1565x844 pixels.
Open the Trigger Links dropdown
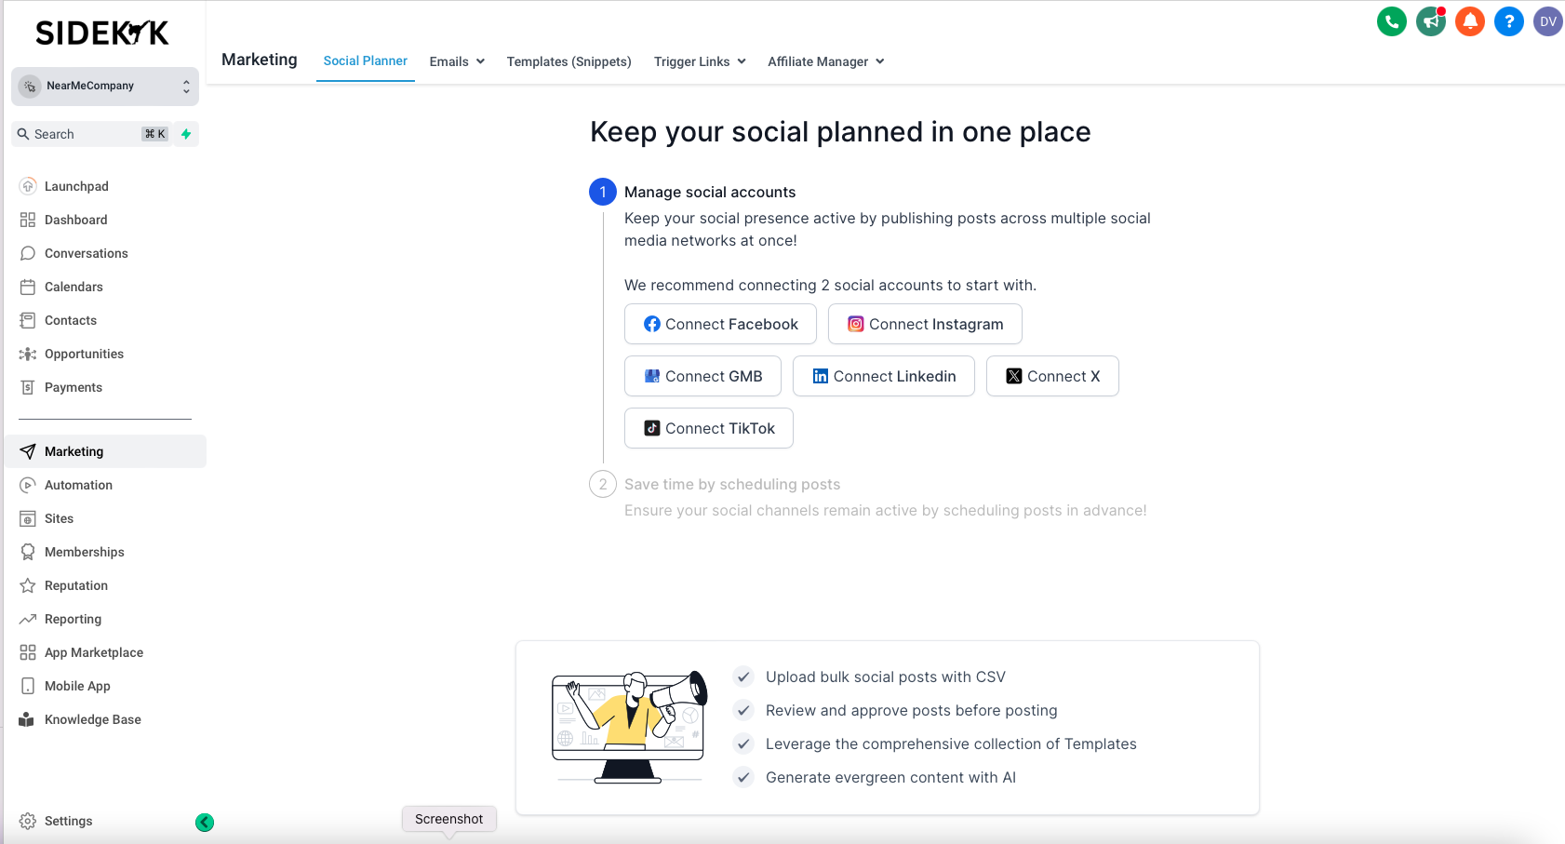pos(700,61)
